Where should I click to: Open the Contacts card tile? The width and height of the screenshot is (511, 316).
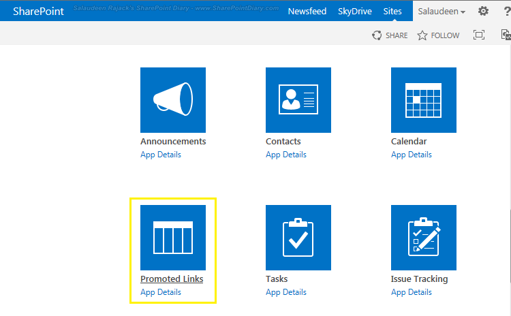[x=298, y=100]
